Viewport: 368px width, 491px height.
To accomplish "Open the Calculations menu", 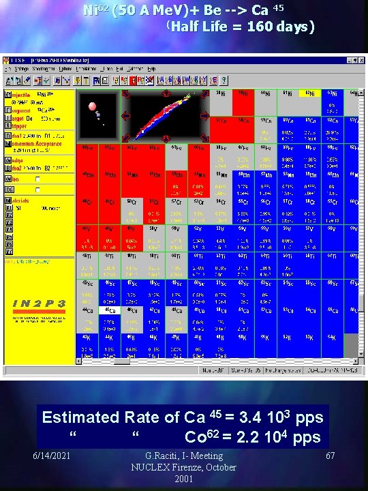I will click(86, 69).
